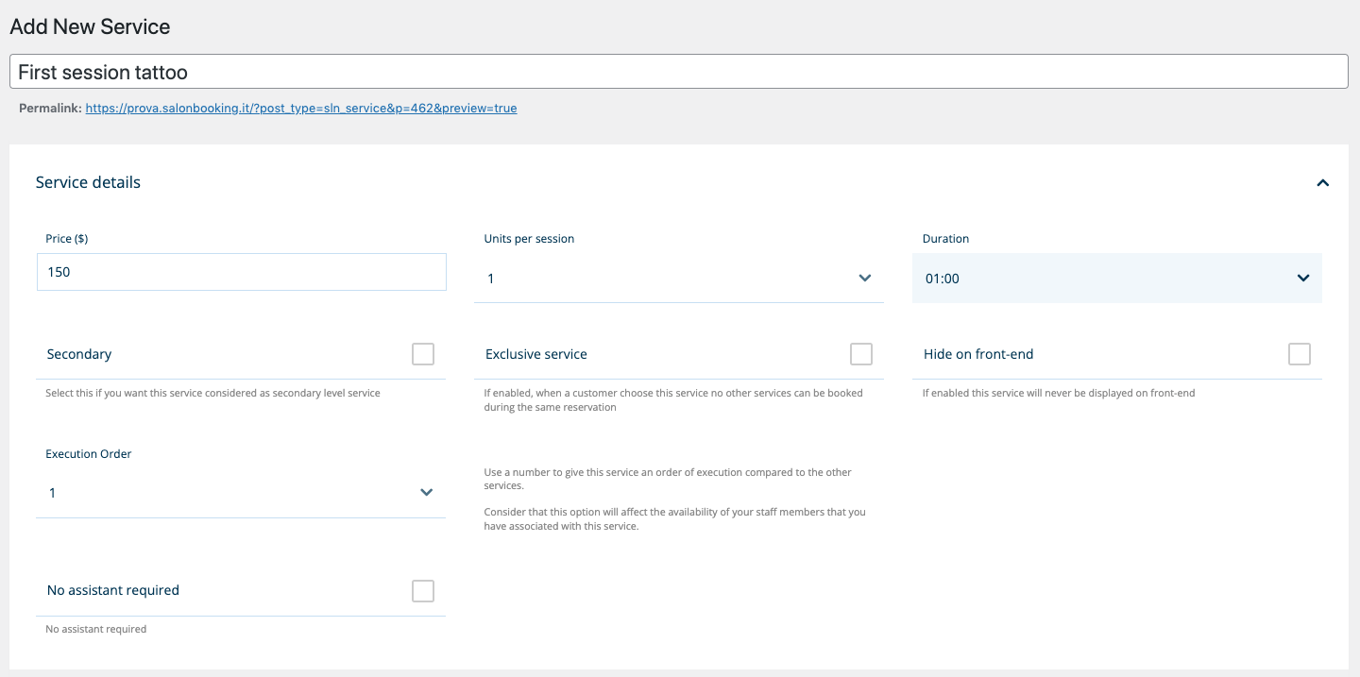Click the Duration field chevron arrow

click(x=1302, y=279)
